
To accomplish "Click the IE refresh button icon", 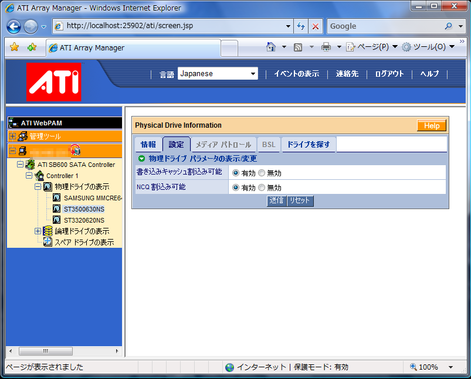I will point(301,26).
